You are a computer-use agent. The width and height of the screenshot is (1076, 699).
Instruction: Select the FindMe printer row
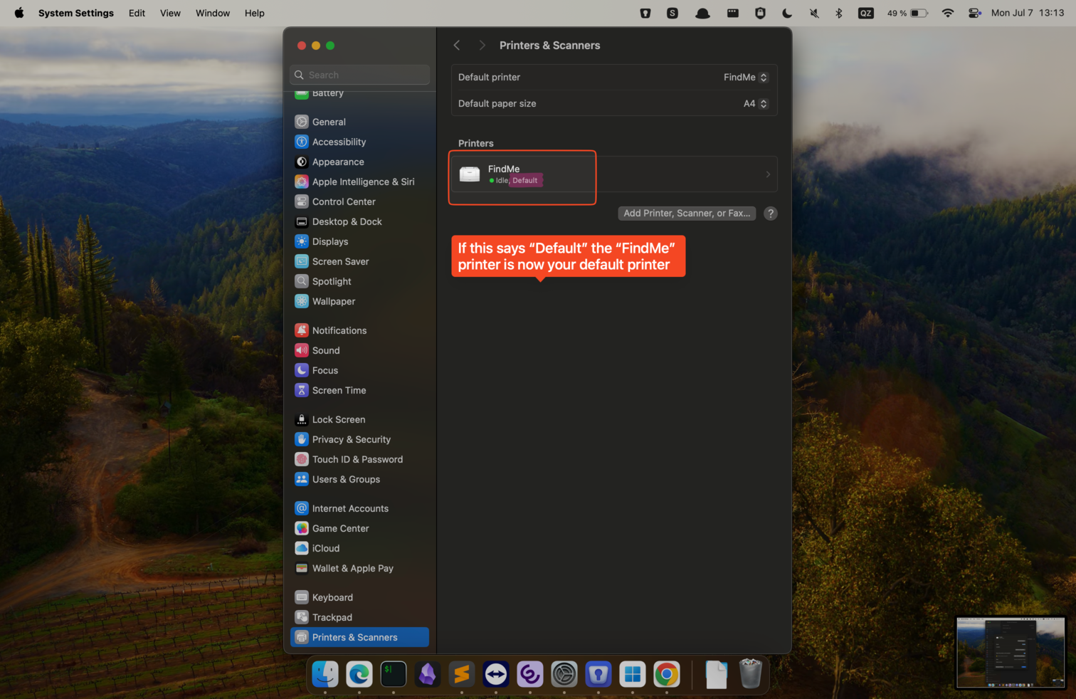(614, 174)
